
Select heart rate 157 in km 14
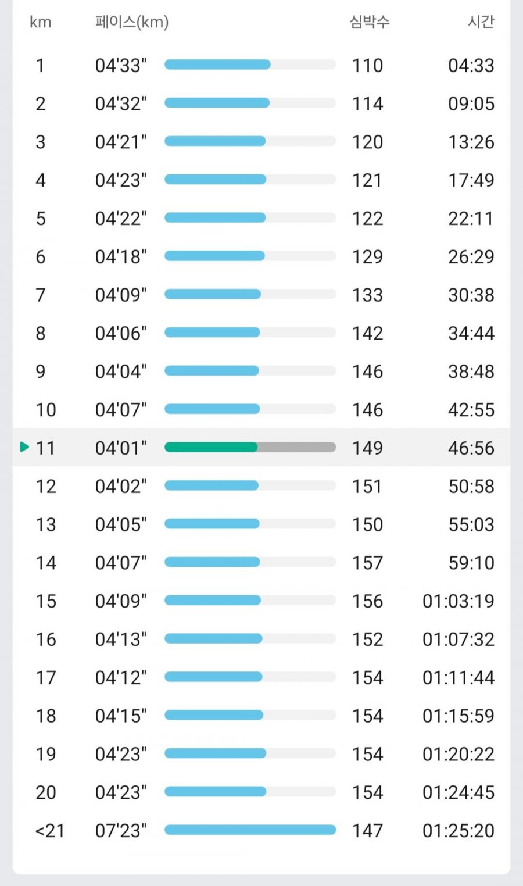tap(367, 563)
